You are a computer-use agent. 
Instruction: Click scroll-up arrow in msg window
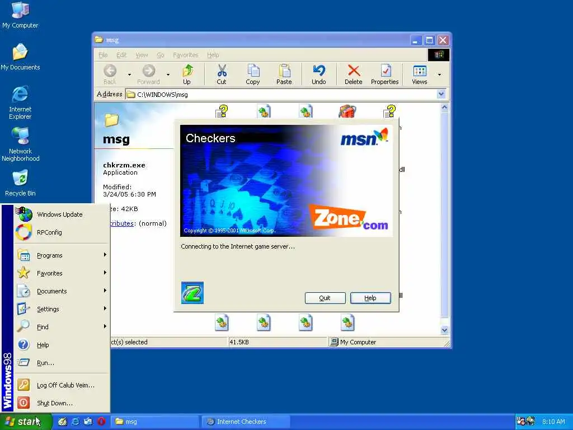pos(444,107)
